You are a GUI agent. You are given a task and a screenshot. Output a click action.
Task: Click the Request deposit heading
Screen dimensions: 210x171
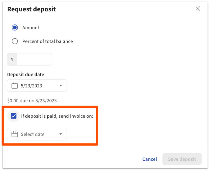(x=31, y=9)
